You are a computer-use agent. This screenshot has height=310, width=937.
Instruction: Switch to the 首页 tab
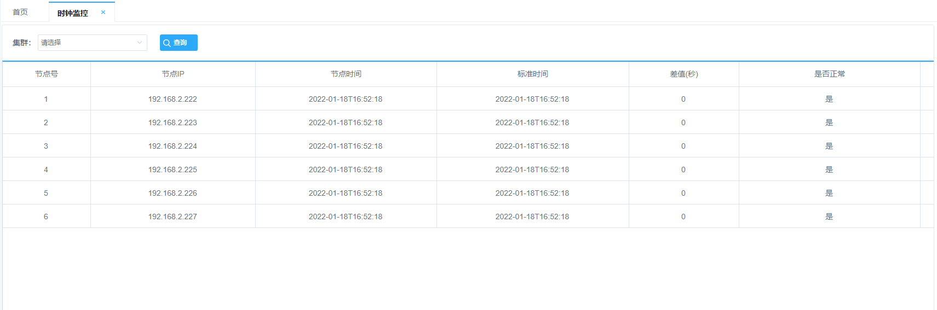(20, 12)
